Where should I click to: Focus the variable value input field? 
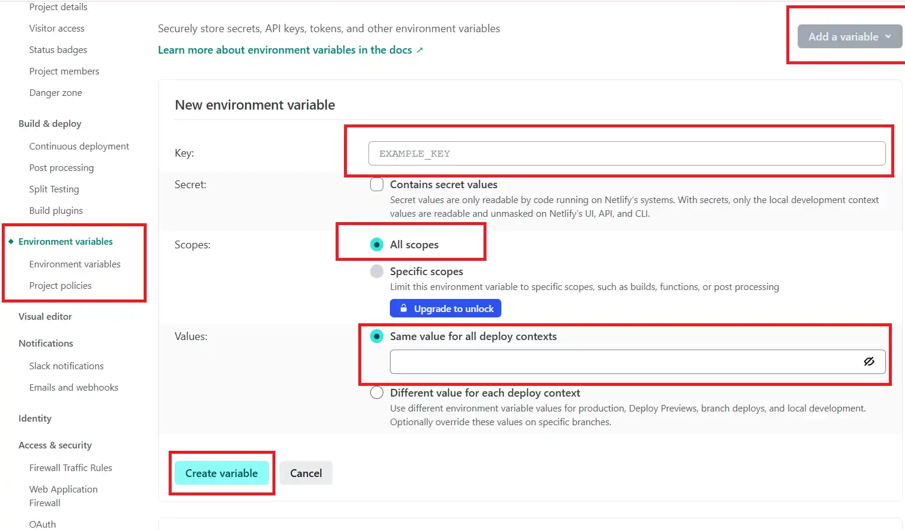[637, 361]
